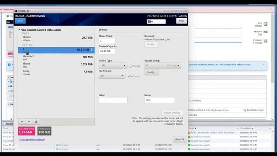The height and width of the screenshot is (156, 277).
Task: Select the /home partition row
Action: [56, 38]
